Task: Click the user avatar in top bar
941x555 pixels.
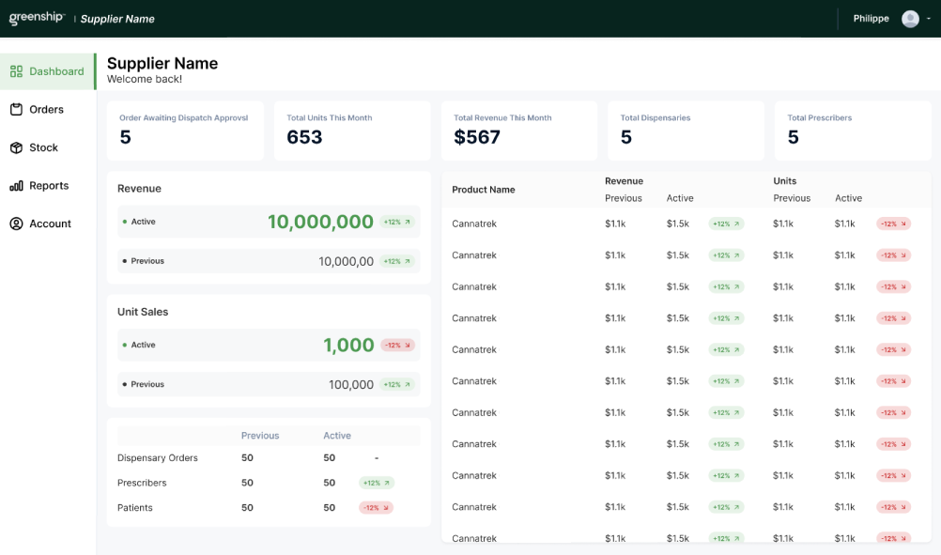Action: click(909, 19)
